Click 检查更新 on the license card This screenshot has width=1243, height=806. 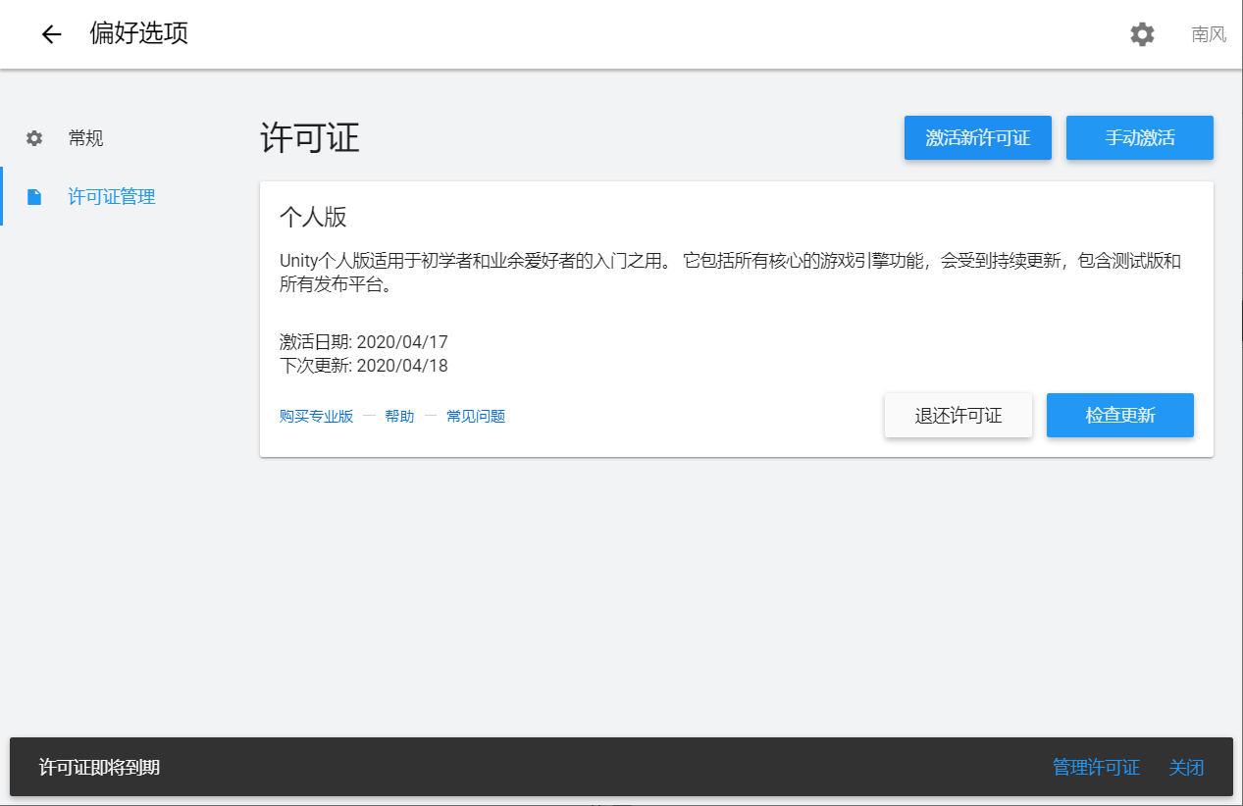point(1119,415)
